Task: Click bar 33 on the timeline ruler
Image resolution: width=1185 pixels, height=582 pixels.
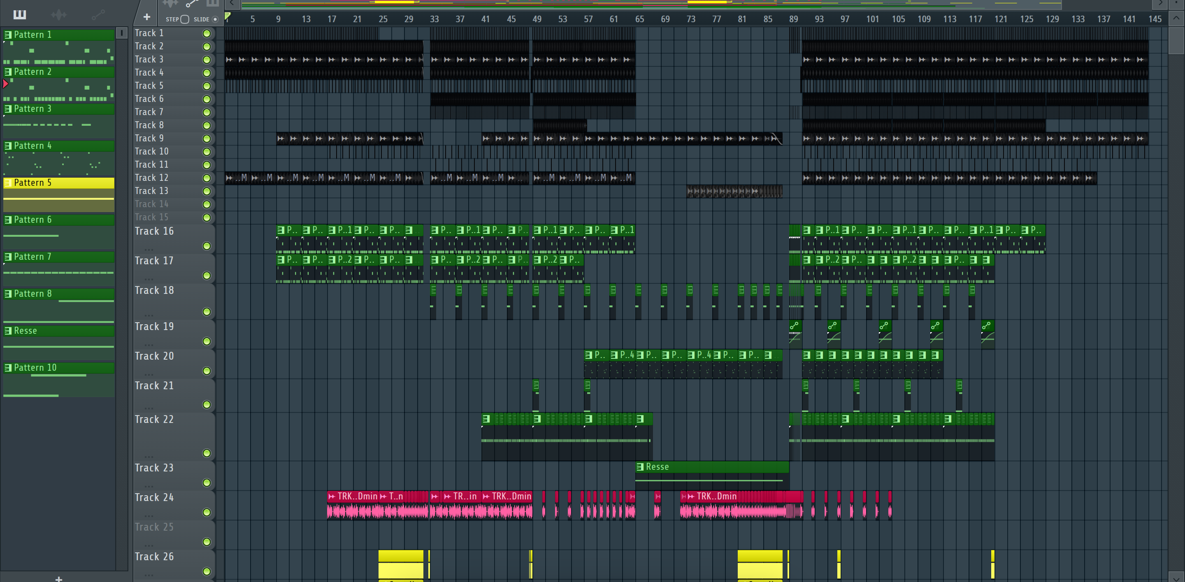Action: (x=434, y=19)
